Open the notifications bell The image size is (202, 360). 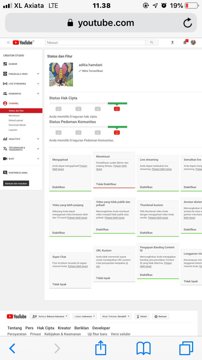point(185,42)
